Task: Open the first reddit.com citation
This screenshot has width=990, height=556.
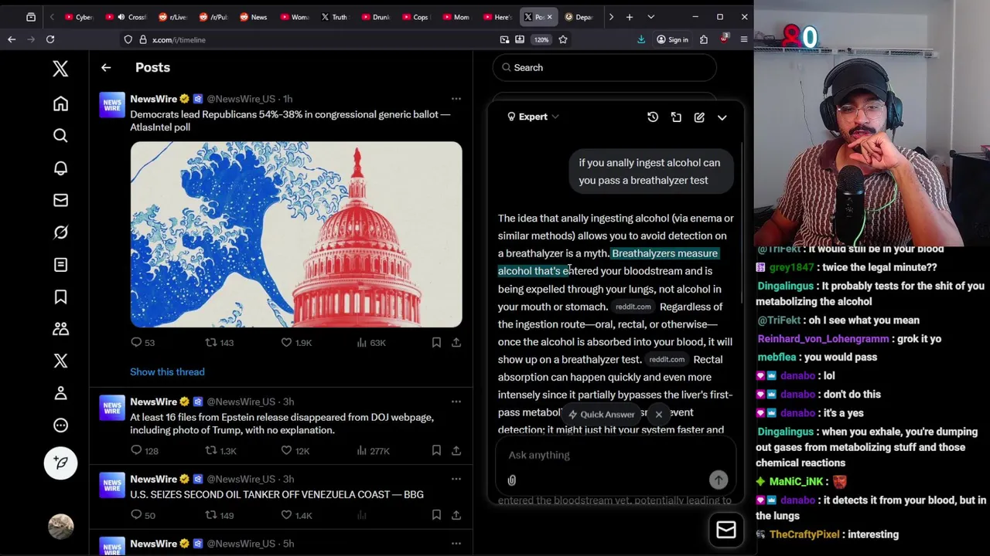Action: tap(633, 307)
